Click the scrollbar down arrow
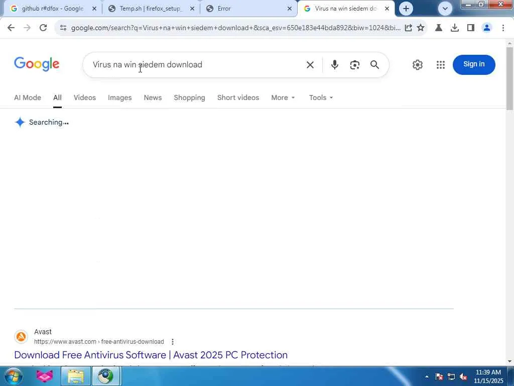 pos(510,361)
